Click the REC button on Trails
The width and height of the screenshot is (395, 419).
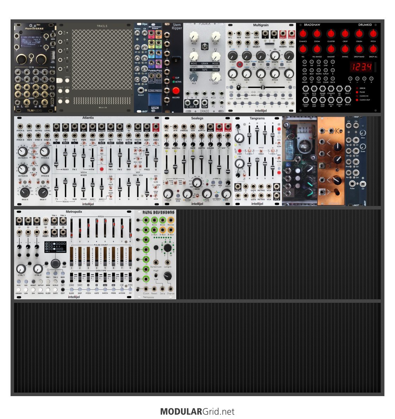tap(67, 101)
